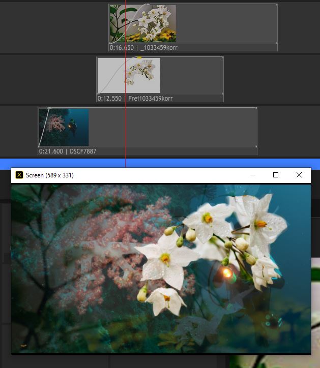Click the top-right end handle of Frei1033459korr clip
320x368 pixels.
click(x=222, y=58)
